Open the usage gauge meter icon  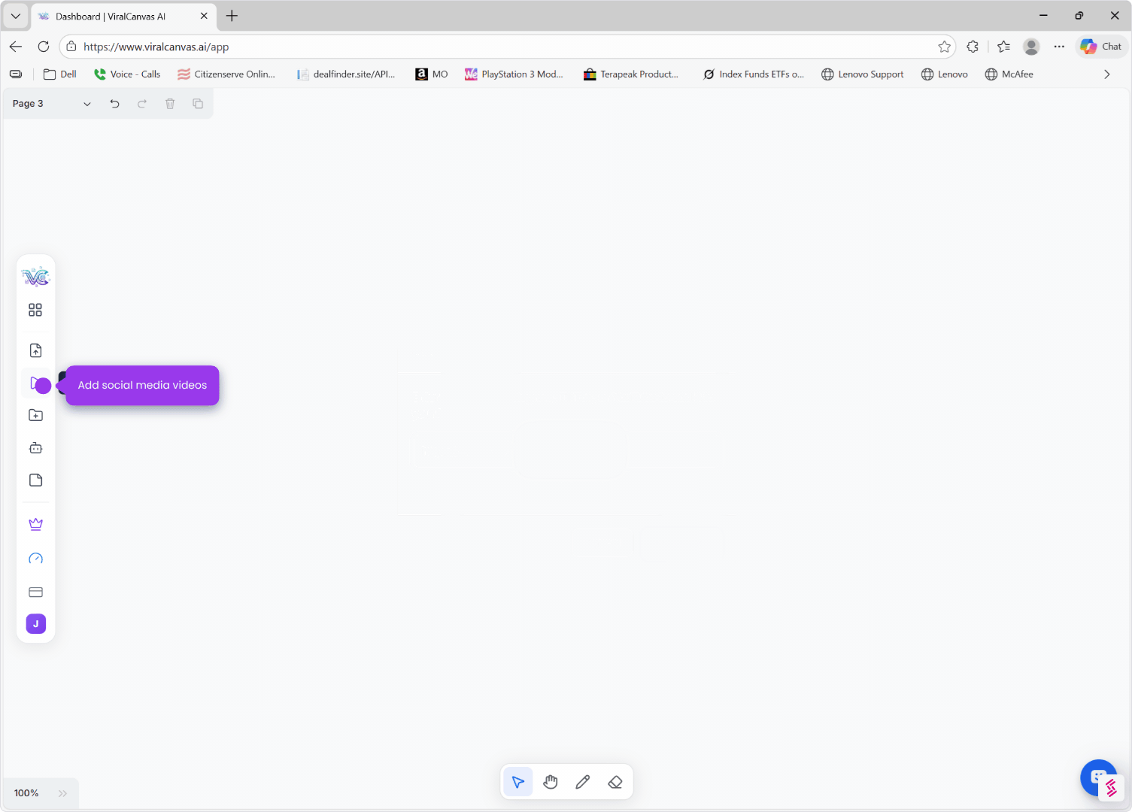click(x=35, y=559)
